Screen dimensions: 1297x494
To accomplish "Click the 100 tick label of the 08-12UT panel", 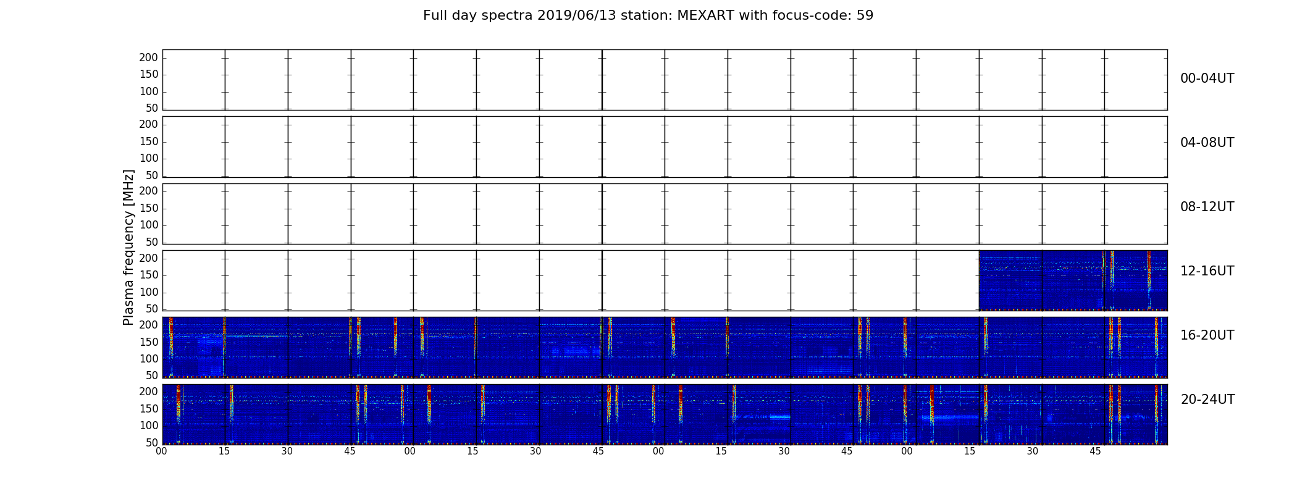I will pos(149,225).
